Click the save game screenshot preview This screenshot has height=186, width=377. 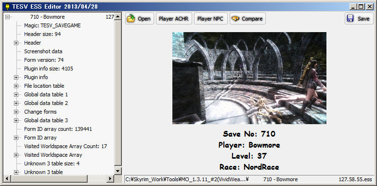(249, 78)
